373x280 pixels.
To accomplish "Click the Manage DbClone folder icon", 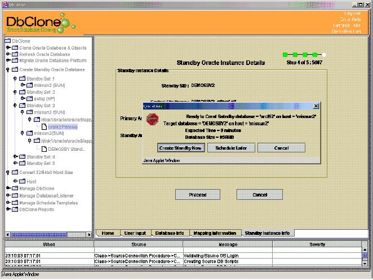I will tap(15, 189).
